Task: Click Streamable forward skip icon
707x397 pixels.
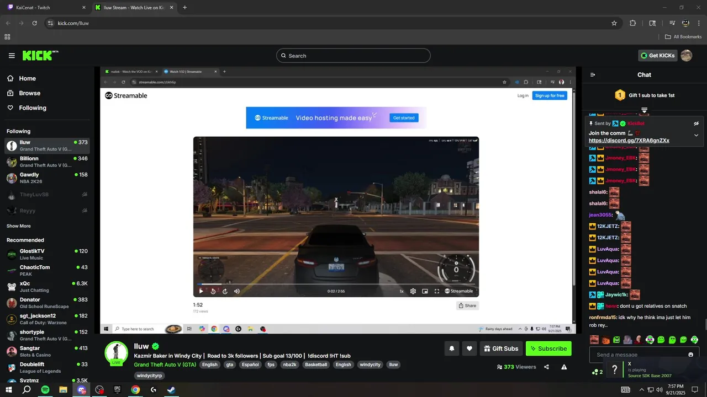Action: click(225, 291)
